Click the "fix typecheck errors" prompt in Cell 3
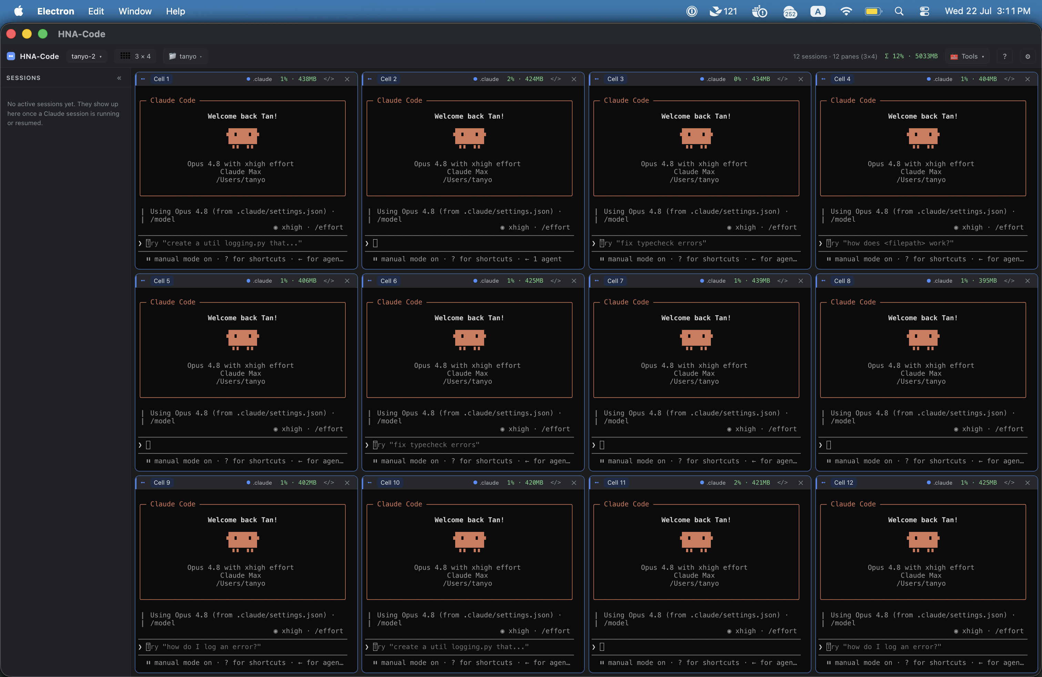Viewport: 1042px width, 677px height. pyautogui.click(x=661, y=243)
